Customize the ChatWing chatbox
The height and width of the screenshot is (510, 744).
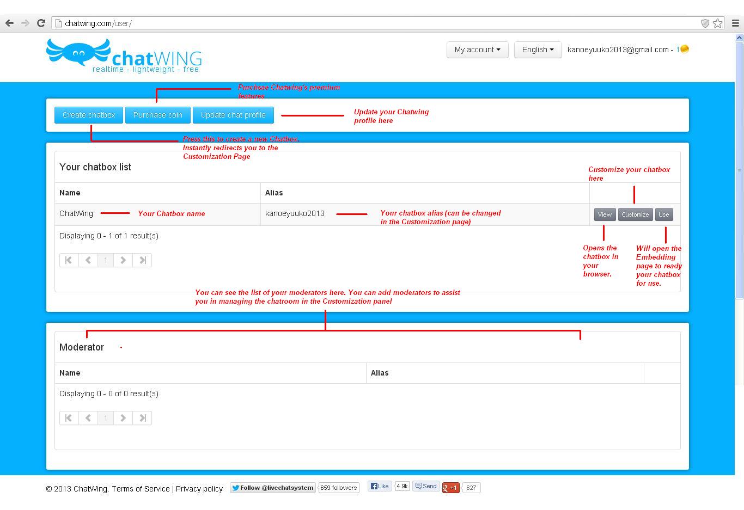pos(635,214)
